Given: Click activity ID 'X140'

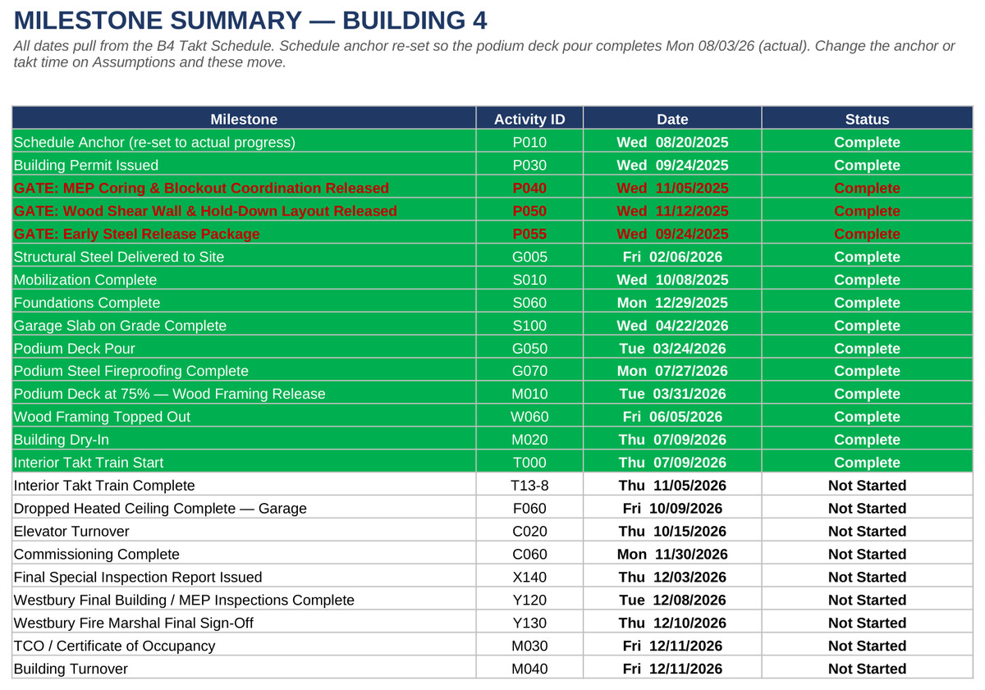Looking at the screenshot, I should (x=529, y=578).
